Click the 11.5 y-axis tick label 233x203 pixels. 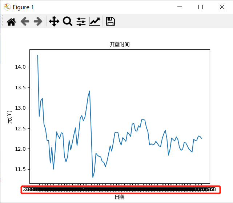point(20,169)
